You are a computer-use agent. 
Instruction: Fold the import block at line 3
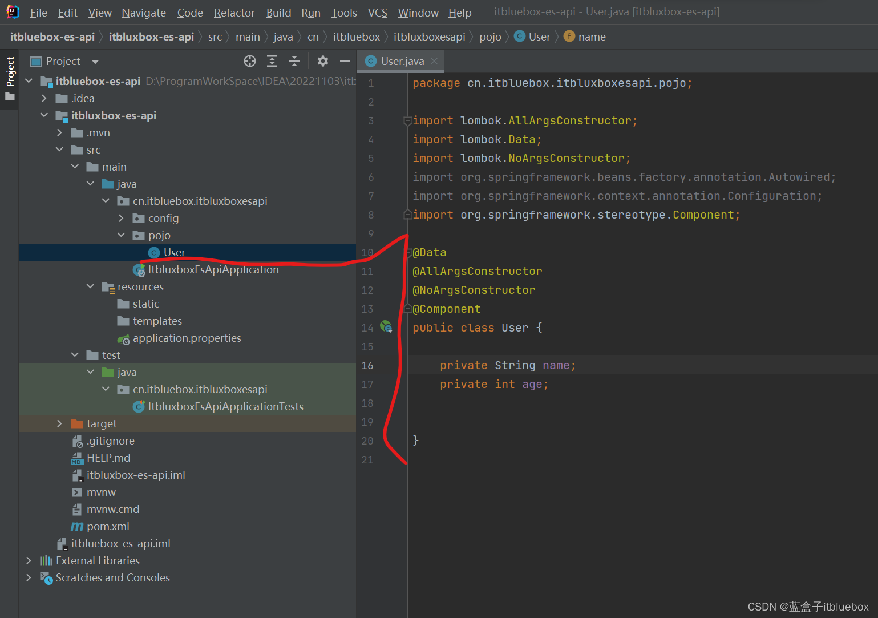[407, 120]
